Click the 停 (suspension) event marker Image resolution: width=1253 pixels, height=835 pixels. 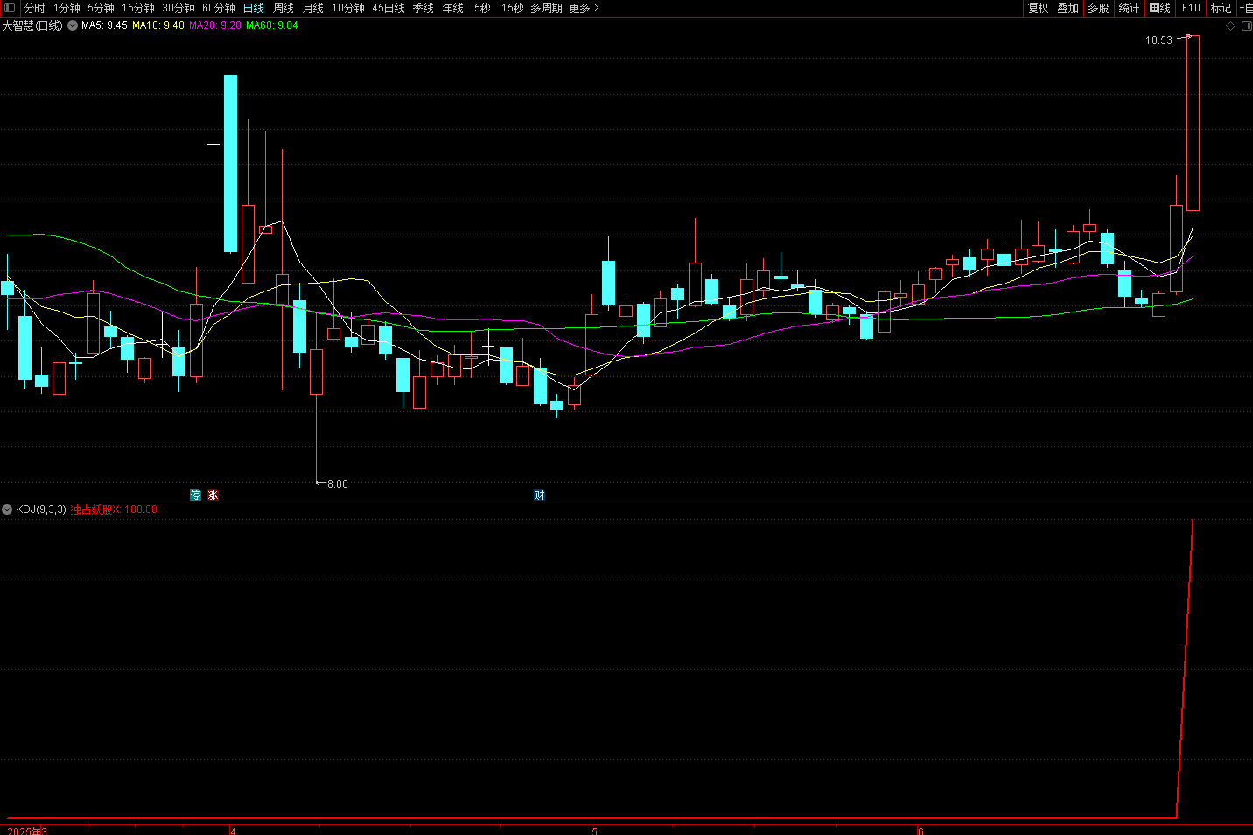click(x=196, y=495)
